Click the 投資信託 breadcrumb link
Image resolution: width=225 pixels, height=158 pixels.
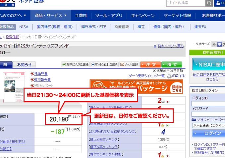[12, 37]
